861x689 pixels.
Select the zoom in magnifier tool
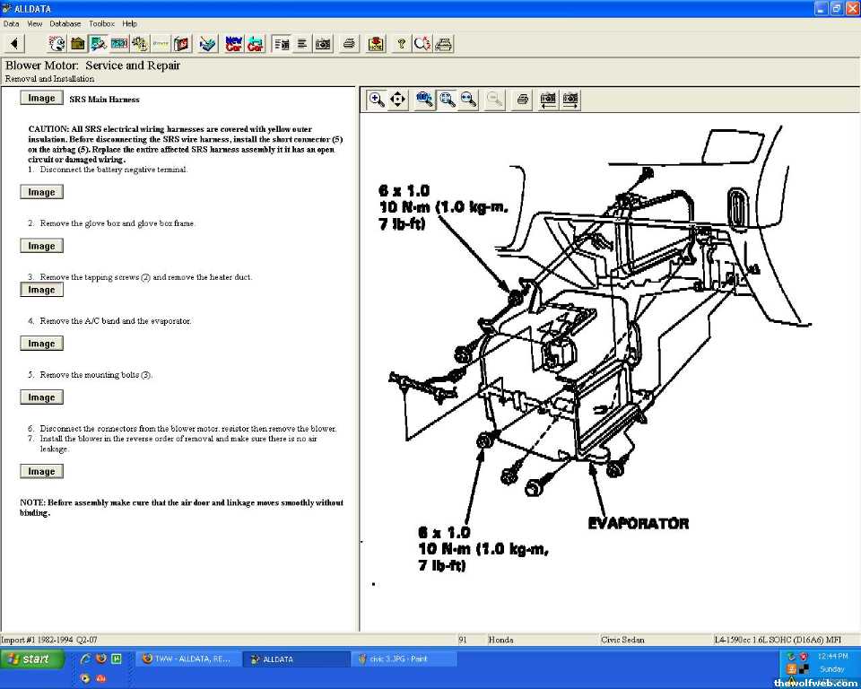click(x=377, y=100)
